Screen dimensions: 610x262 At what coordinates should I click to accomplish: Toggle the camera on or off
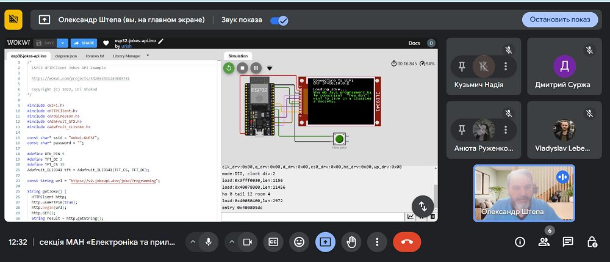tap(248, 242)
